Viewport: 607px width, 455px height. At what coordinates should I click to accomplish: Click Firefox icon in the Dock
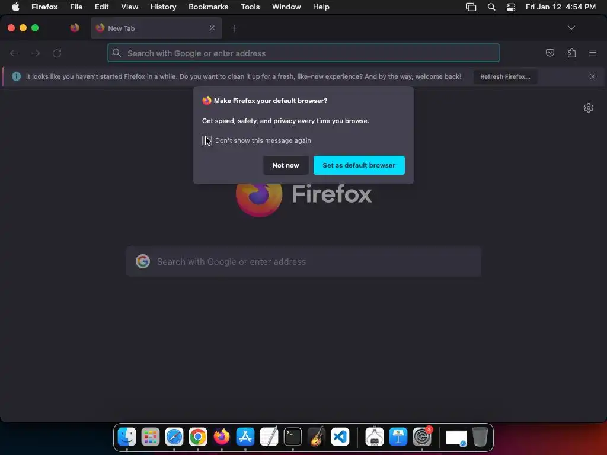click(222, 437)
